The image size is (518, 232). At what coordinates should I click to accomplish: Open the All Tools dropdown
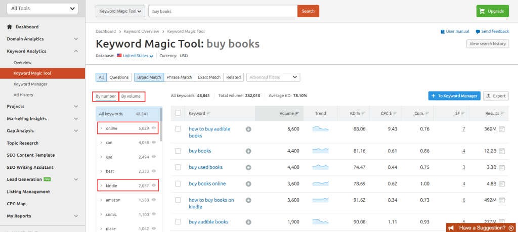pyautogui.click(x=41, y=9)
